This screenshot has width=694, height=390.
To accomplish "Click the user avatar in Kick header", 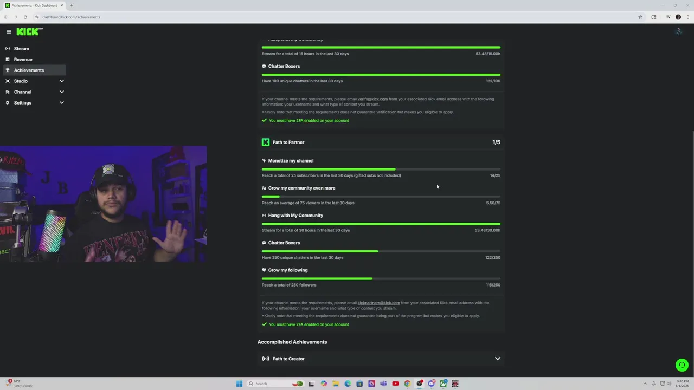I will coord(678,32).
